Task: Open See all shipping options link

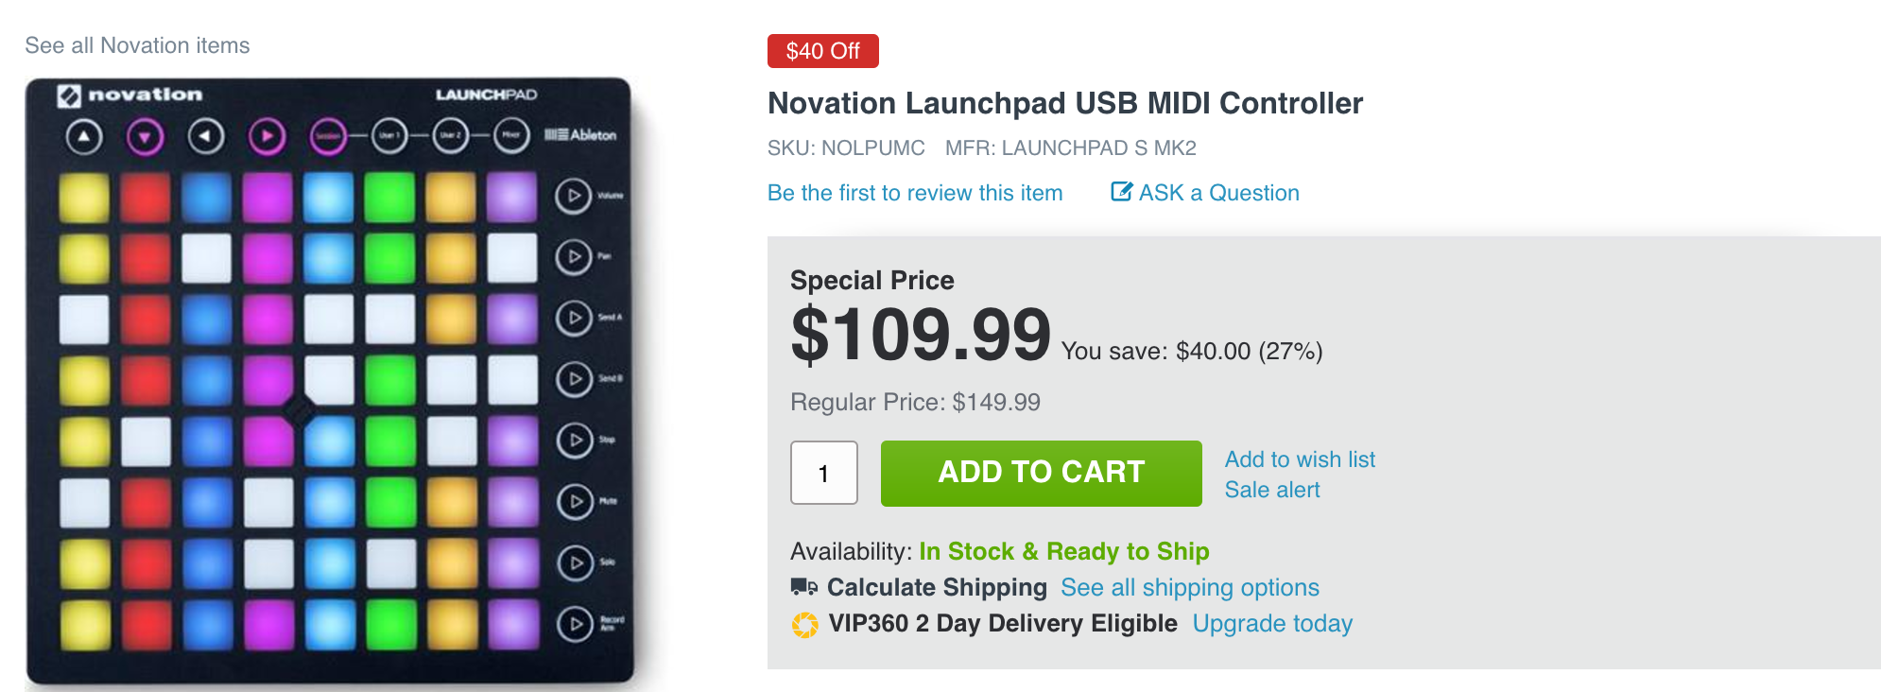Action: tap(1189, 587)
